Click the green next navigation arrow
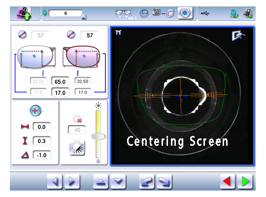 pyautogui.click(x=245, y=181)
